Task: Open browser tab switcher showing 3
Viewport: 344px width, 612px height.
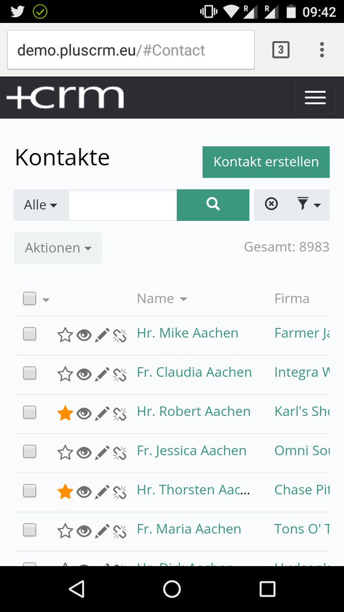Action: 281,49
